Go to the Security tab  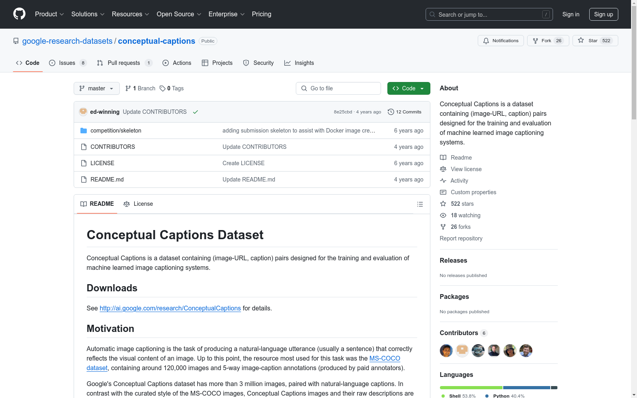coord(258,63)
